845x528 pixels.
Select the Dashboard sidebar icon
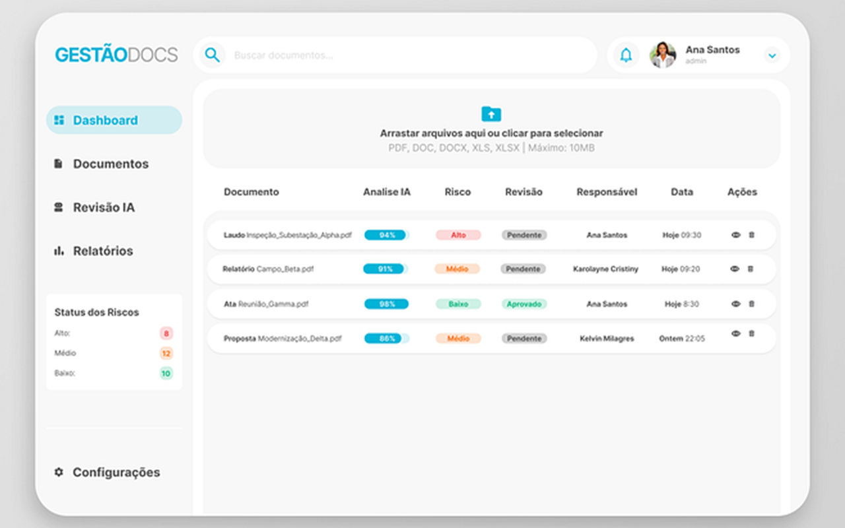[x=60, y=120]
